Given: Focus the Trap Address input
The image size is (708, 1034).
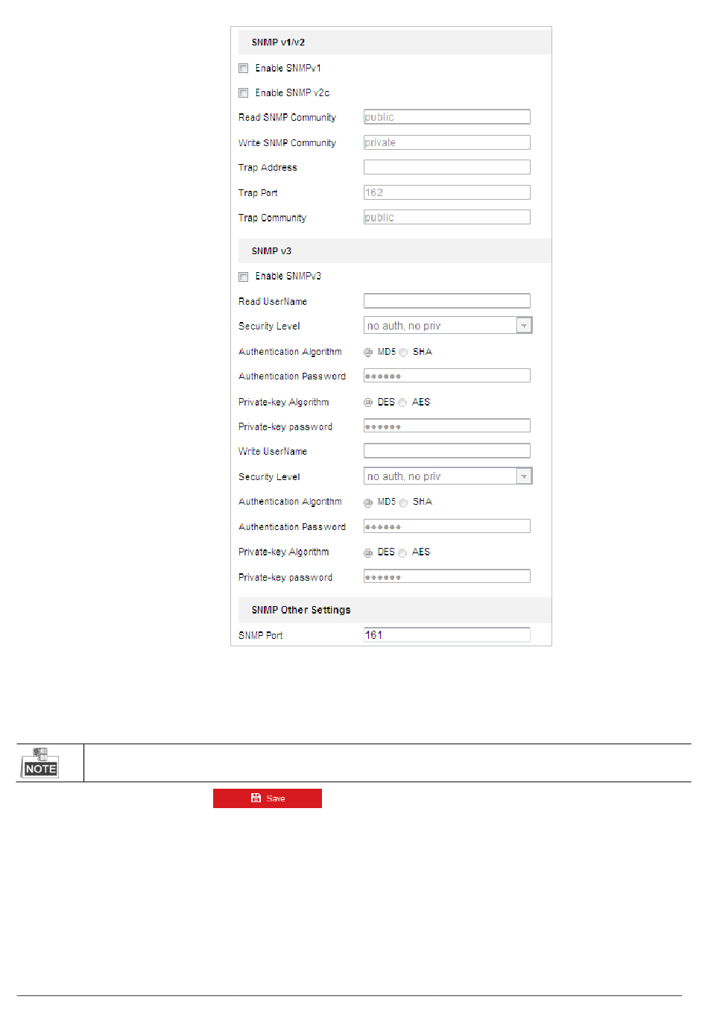Looking at the screenshot, I should (447, 167).
